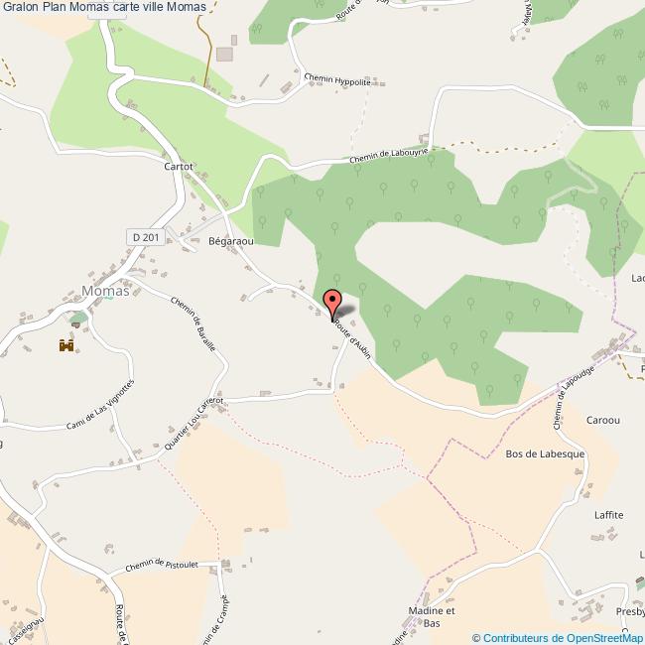Click the Quartier Lou Carrerot road label

tap(193, 424)
